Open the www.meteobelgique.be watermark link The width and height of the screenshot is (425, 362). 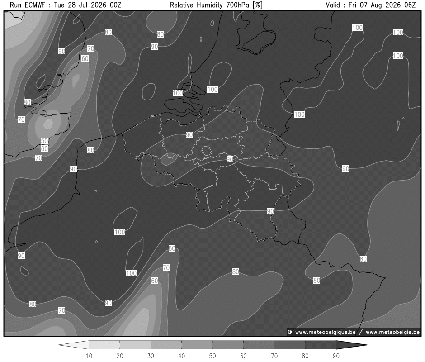pos(325,332)
